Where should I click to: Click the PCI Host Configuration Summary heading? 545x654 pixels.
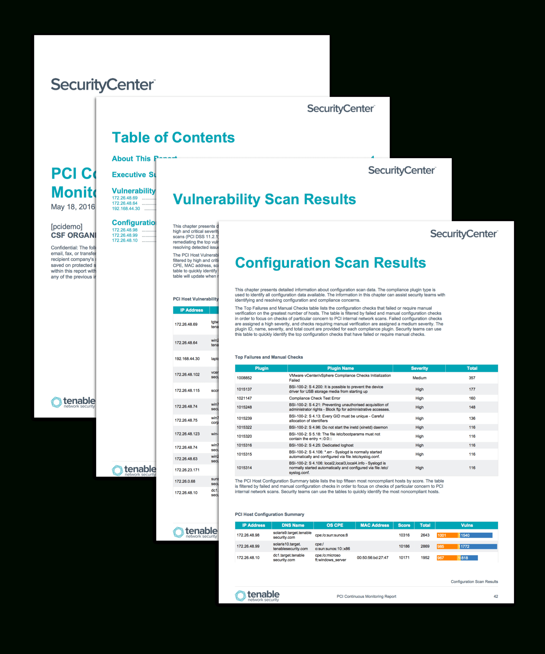pos(269,515)
